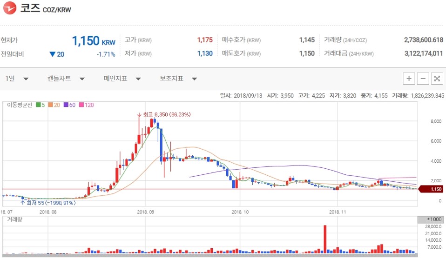Click the 28,000.0 volume axis label
Image resolution: width=446 pixels, height=258 pixels.
pos(433,226)
